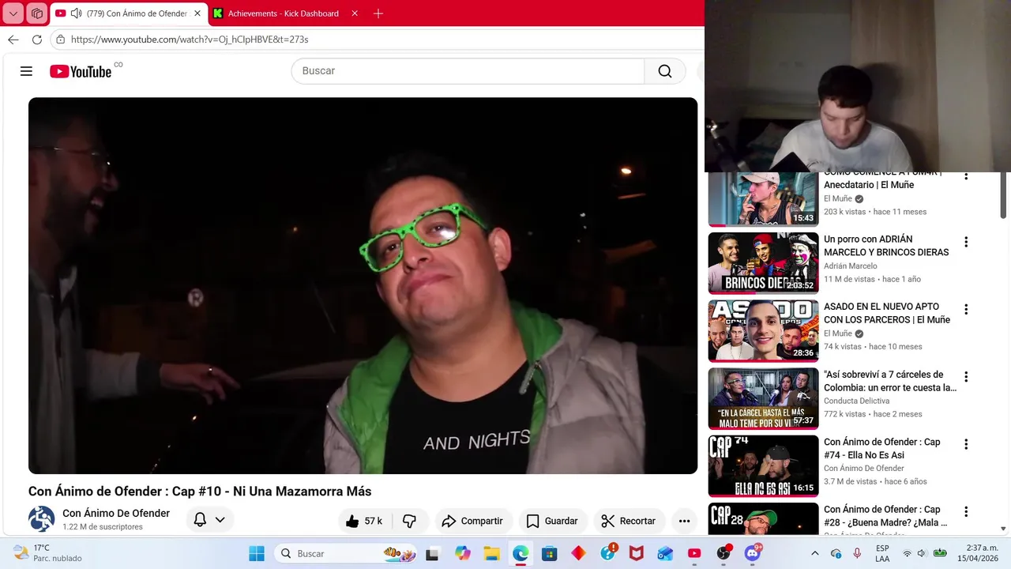Open File Explorer from the taskbar
Viewport: 1011px width, 569px height.
491,553
